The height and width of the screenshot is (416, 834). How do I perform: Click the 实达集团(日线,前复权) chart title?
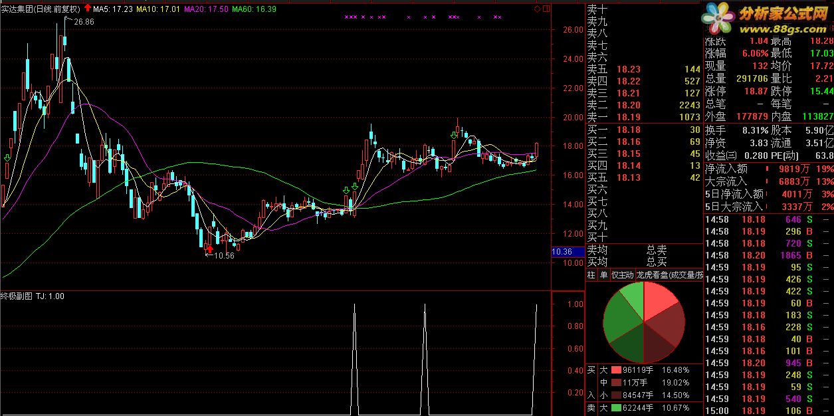[41, 9]
